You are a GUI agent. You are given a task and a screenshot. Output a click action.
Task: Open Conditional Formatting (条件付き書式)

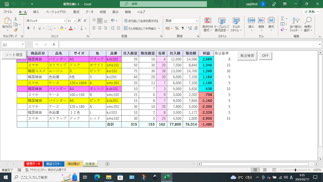208,25
